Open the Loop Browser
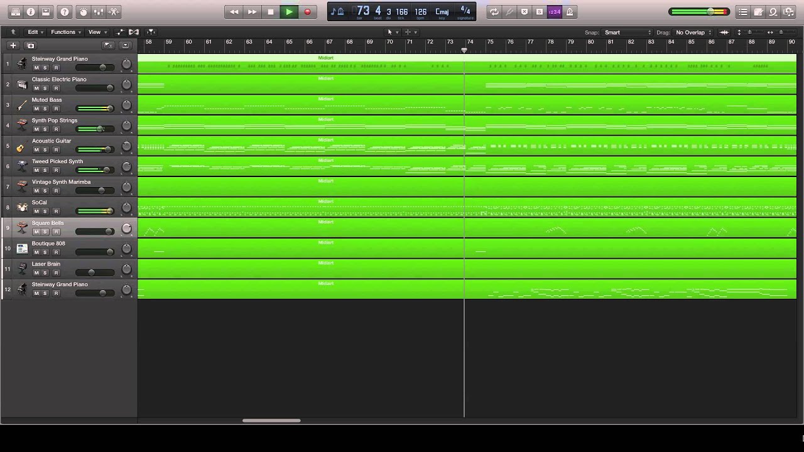This screenshot has width=804, height=452. click(773, 12)
